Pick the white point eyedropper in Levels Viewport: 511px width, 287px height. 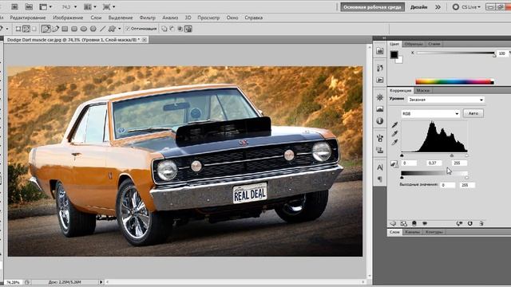[x=394, y=142]
